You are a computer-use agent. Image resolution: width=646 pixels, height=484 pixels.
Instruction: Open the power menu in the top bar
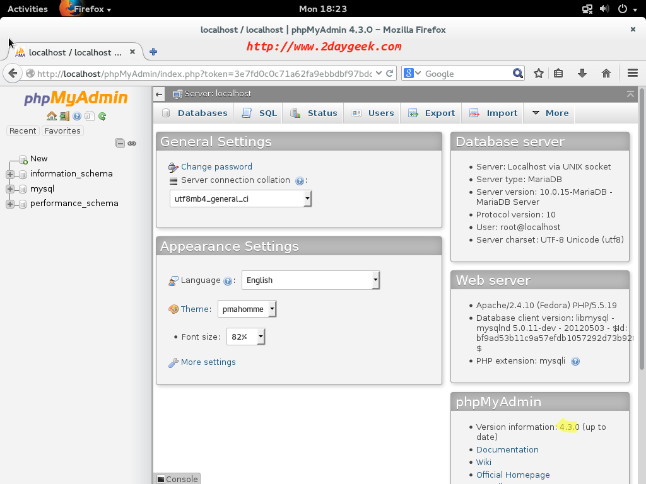627,9
